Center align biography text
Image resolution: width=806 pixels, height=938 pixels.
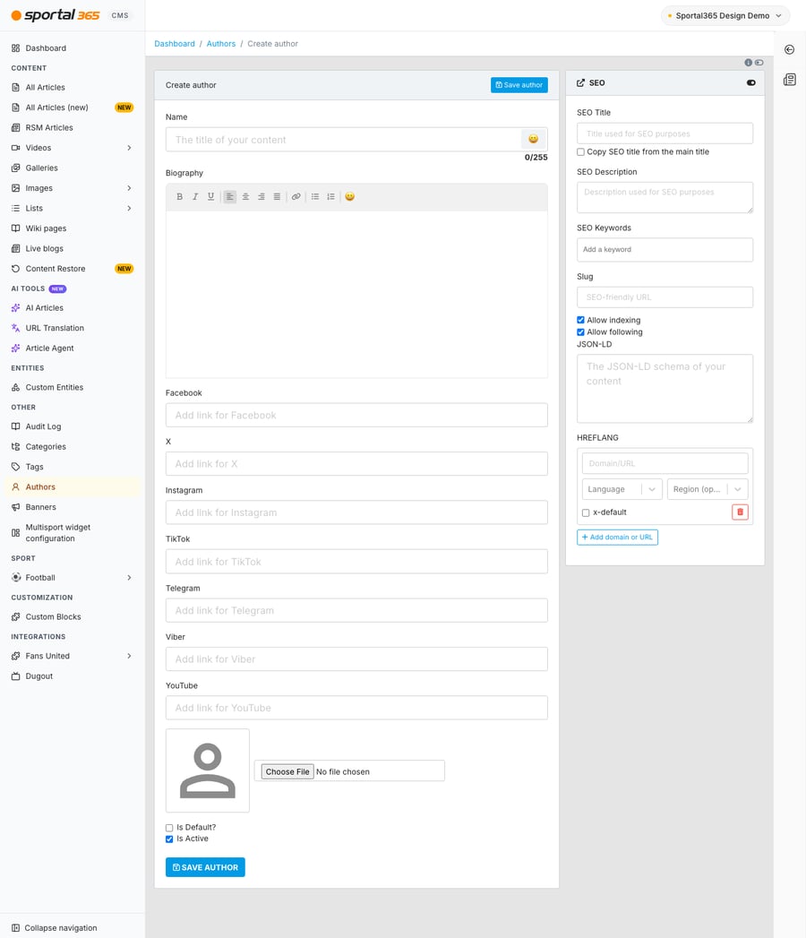245,197
